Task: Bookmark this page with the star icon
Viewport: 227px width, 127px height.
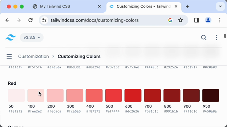Action: (181, 20)
